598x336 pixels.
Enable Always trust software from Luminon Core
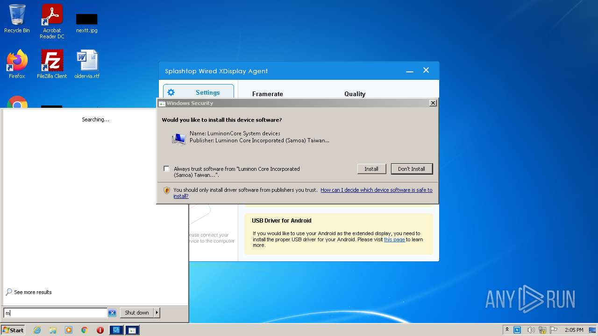tap(166, 168)
